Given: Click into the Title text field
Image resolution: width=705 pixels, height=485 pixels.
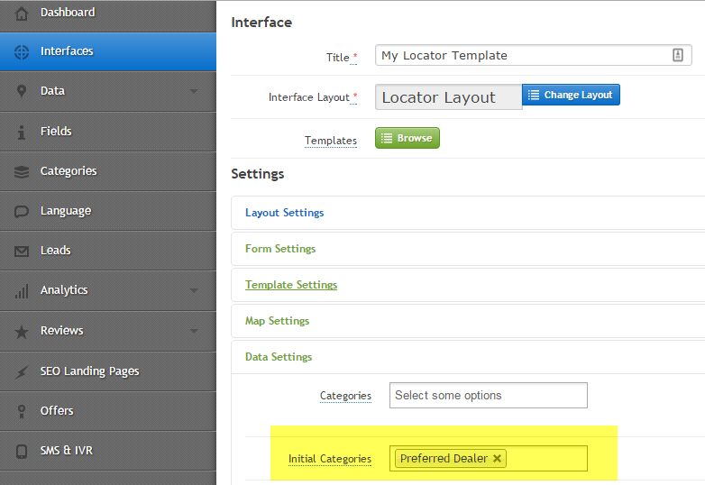Looking at the screenshot, I should tap(533, 55).
